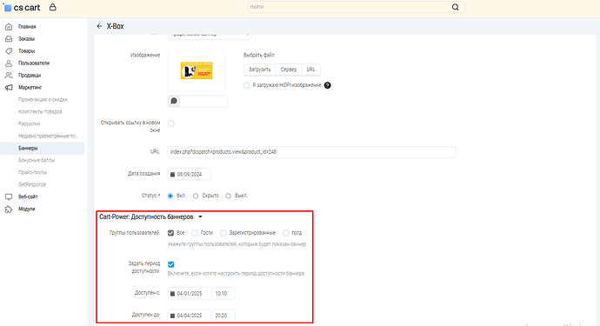This screenshot has width=600, height=326.
Task: Click the Сервер file source button
Action: click(289, 70)
